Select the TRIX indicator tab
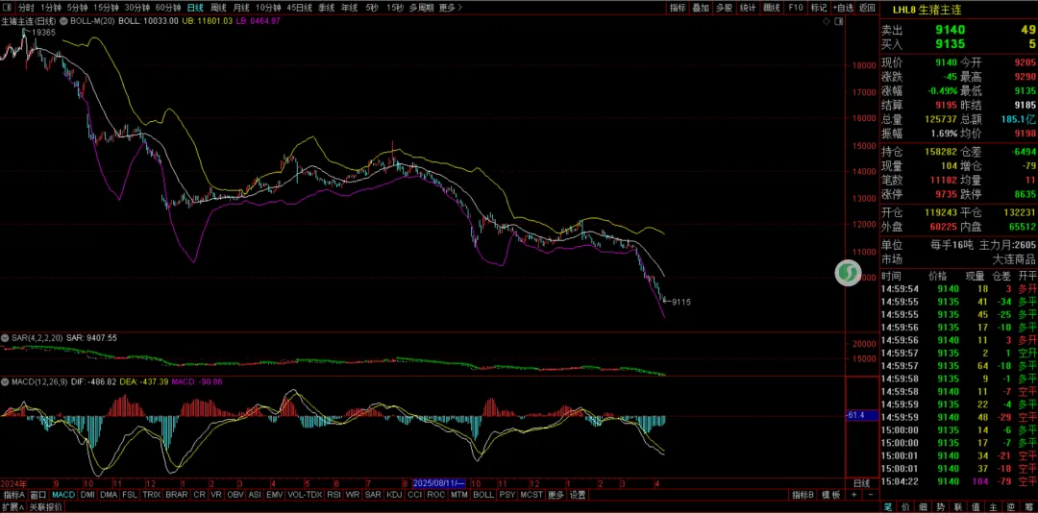1038x514 pixels. point(152,495)
